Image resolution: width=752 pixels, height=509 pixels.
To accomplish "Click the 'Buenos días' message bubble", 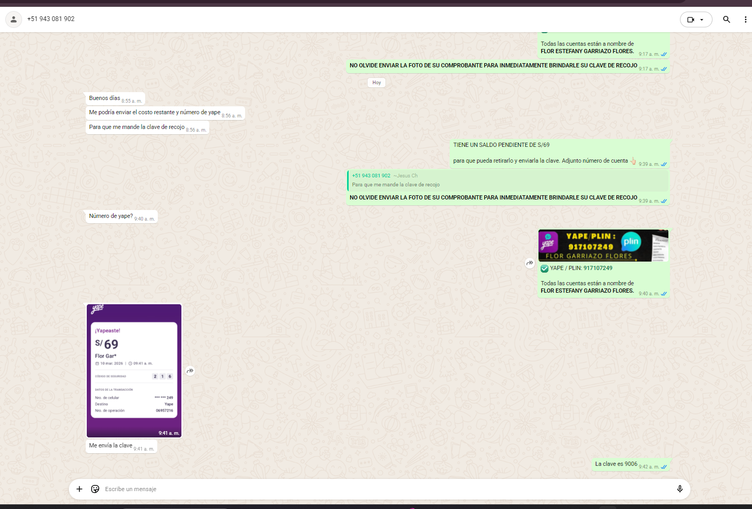I will click(105, 98).
